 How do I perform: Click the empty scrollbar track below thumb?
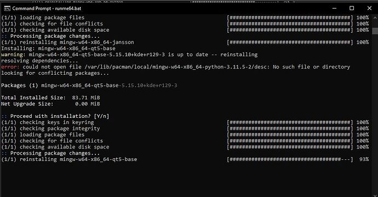click(375, 113)
